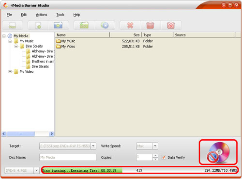242x179 pixels.
Task: Click the red X remove toolbar icon
Action: pyautogui.click(x=130, y=25)
